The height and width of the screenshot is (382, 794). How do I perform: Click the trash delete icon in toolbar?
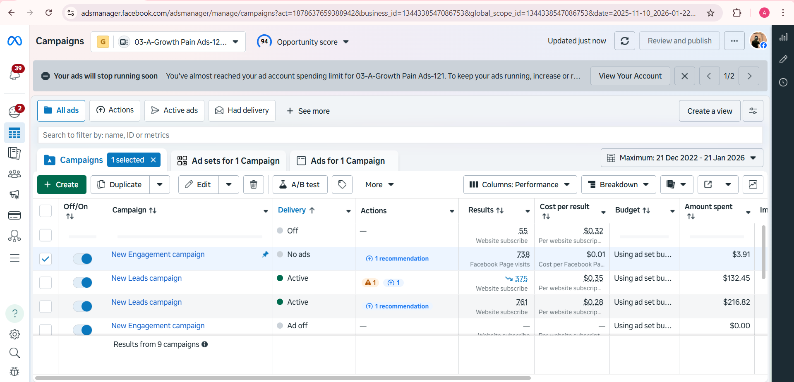254,184
